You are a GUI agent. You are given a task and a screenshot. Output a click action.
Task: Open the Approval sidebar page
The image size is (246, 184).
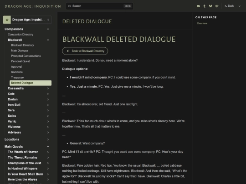click(x=16, y=67)
